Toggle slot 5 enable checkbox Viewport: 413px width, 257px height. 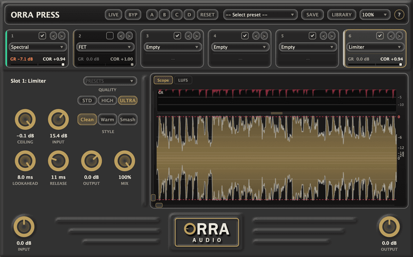312,35
